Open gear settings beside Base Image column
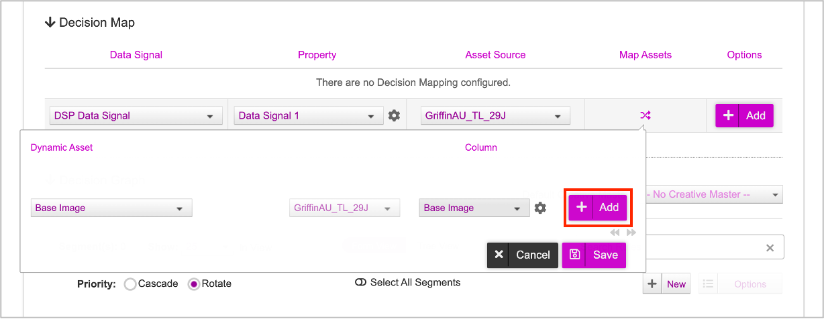This screenshot has height=319, width=824. (540, 208)
